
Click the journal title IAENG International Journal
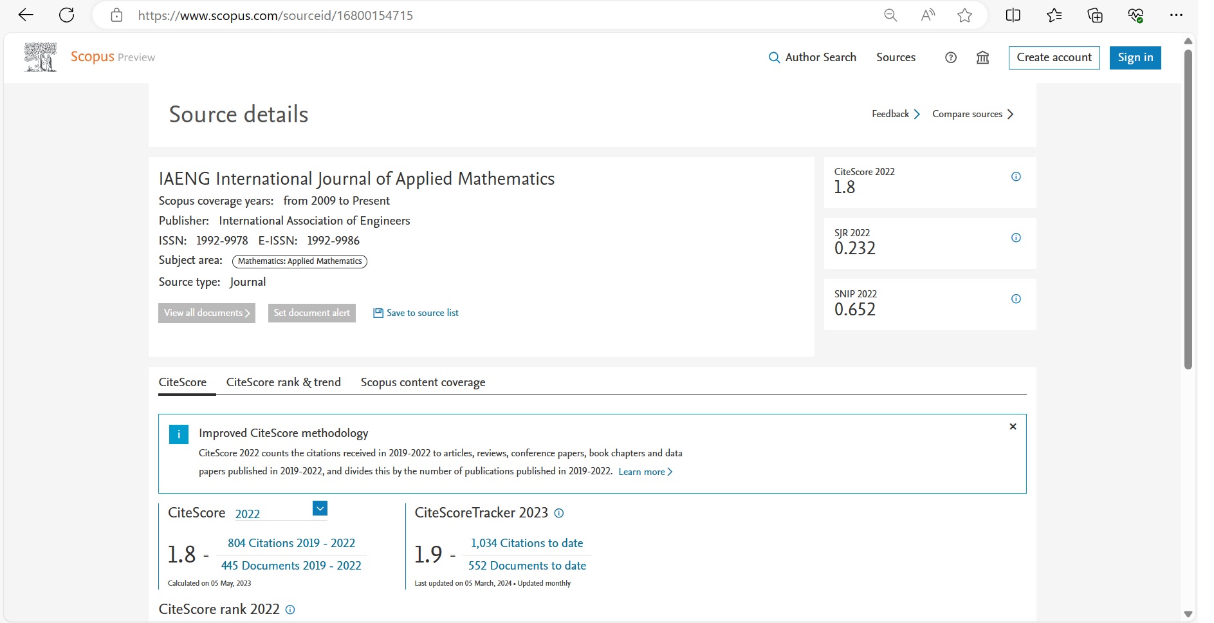(357, 178)
